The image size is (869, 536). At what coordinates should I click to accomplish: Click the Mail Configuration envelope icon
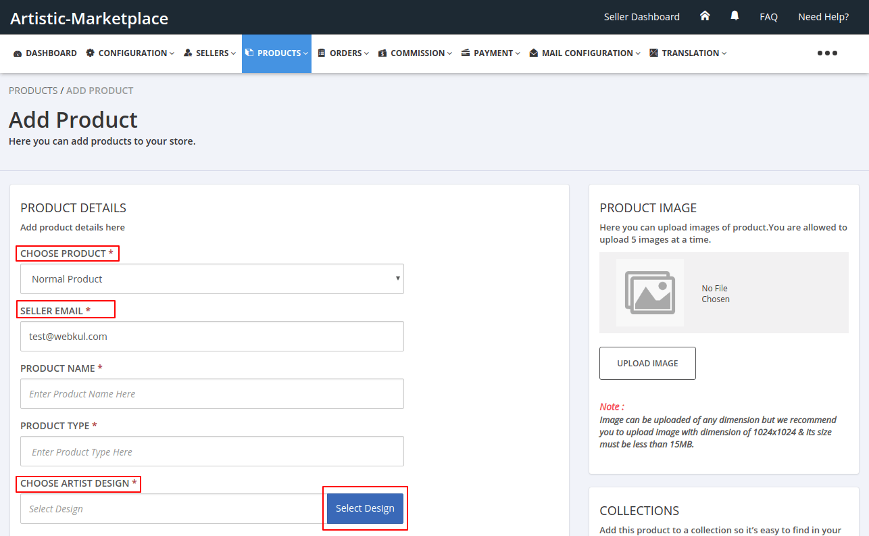(534, 53)
